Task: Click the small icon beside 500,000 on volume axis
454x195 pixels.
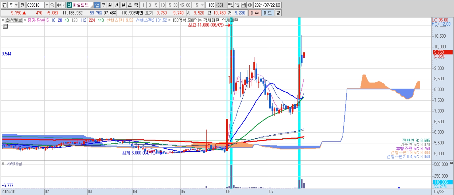Action: pos(452,163)
